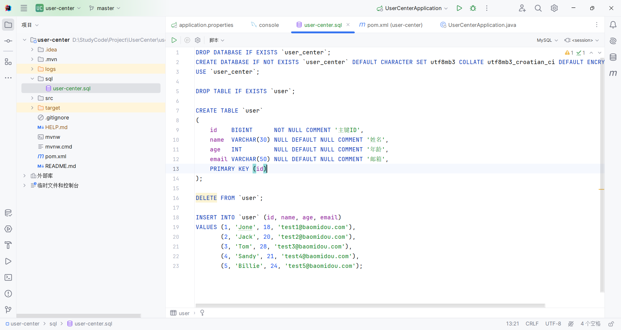This screenshot has height=330, width=621.
Task: Open the session selector dropdown
Action: (582, 40)
